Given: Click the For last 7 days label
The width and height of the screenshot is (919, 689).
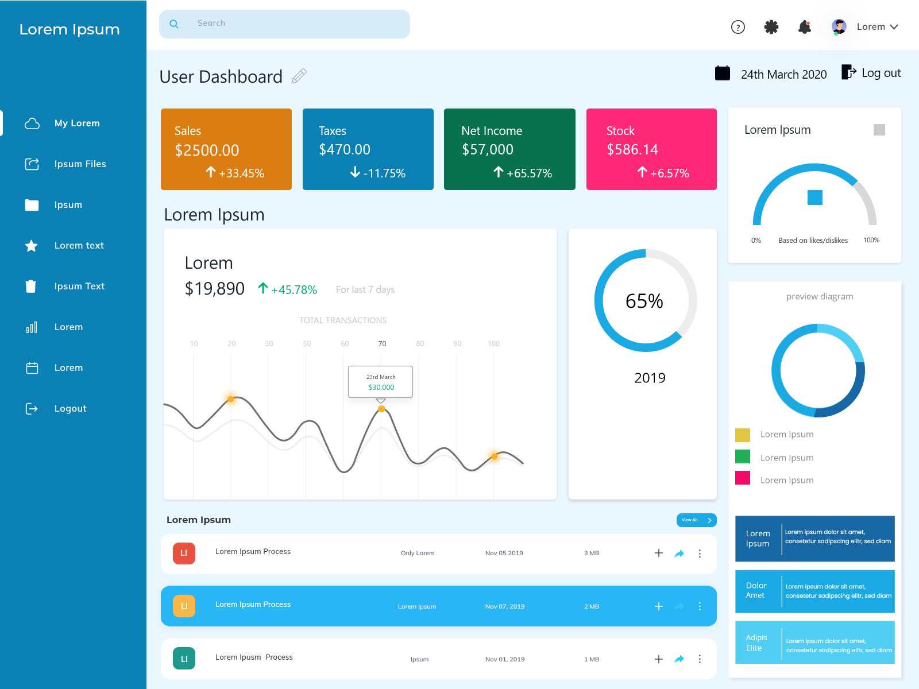Looking at the screenshot, I should click(x=365, y=290).
